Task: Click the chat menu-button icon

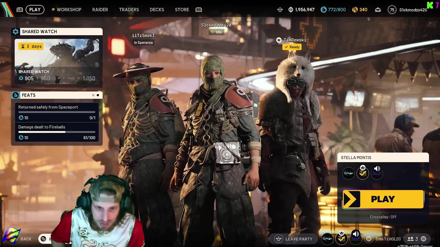Action: point(369,239)
